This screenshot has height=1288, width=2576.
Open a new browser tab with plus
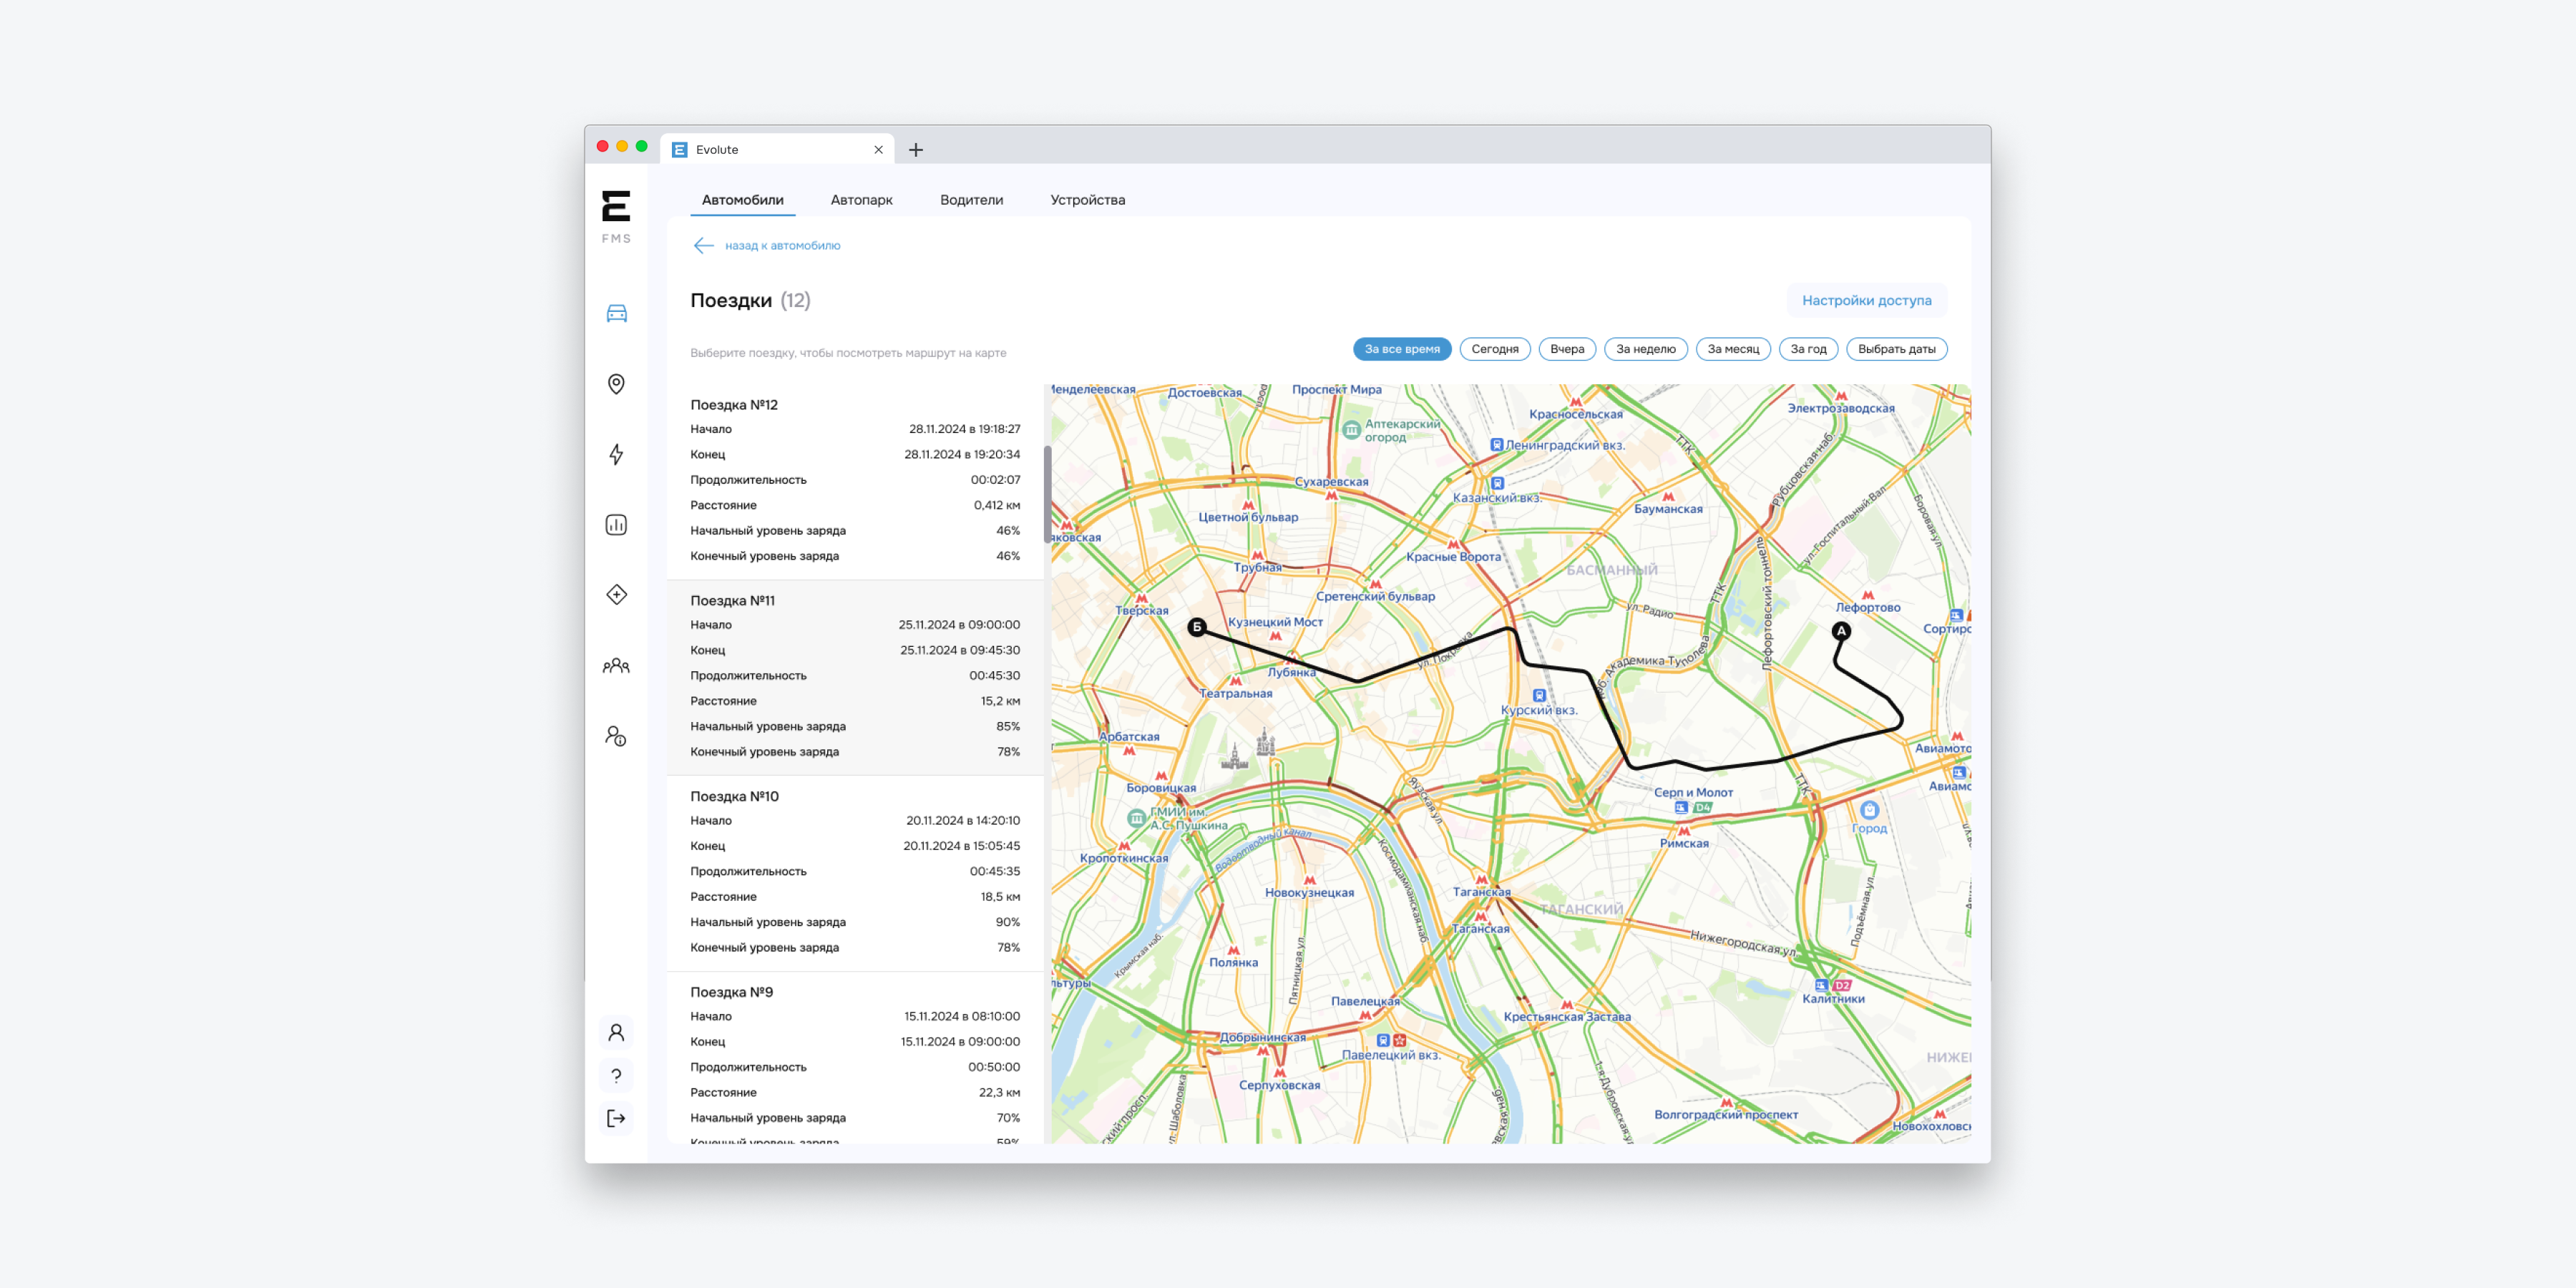point(916,150)
